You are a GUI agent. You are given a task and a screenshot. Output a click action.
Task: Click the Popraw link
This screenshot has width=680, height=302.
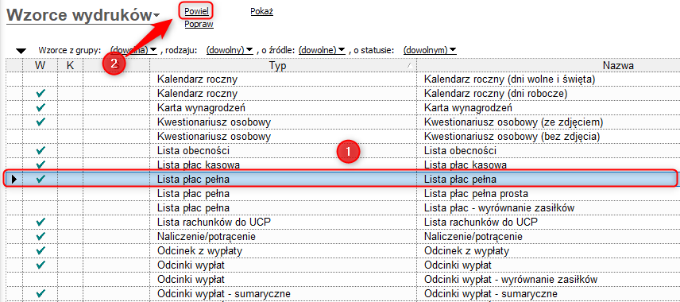coord(199,25)
